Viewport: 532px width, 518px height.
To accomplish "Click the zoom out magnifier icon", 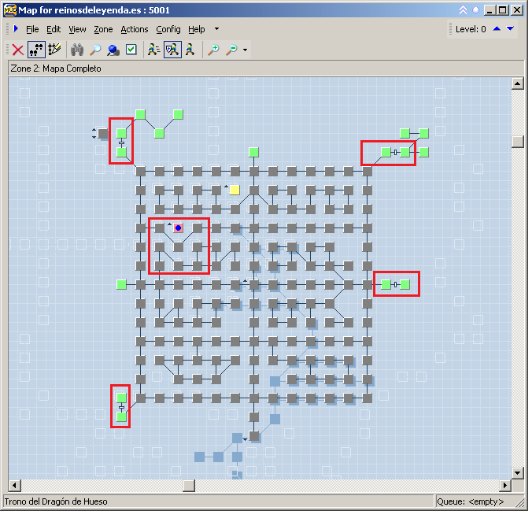I will coord(231,50).
